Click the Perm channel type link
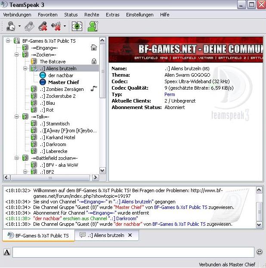Screen dimensions: 266x268 tap(170, 94)
